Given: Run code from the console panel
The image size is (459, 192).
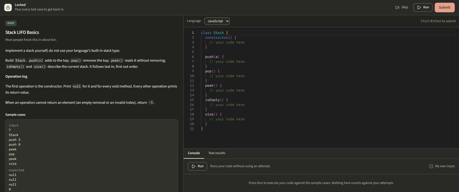Looking at the screenshot, I should click(197, 166).
